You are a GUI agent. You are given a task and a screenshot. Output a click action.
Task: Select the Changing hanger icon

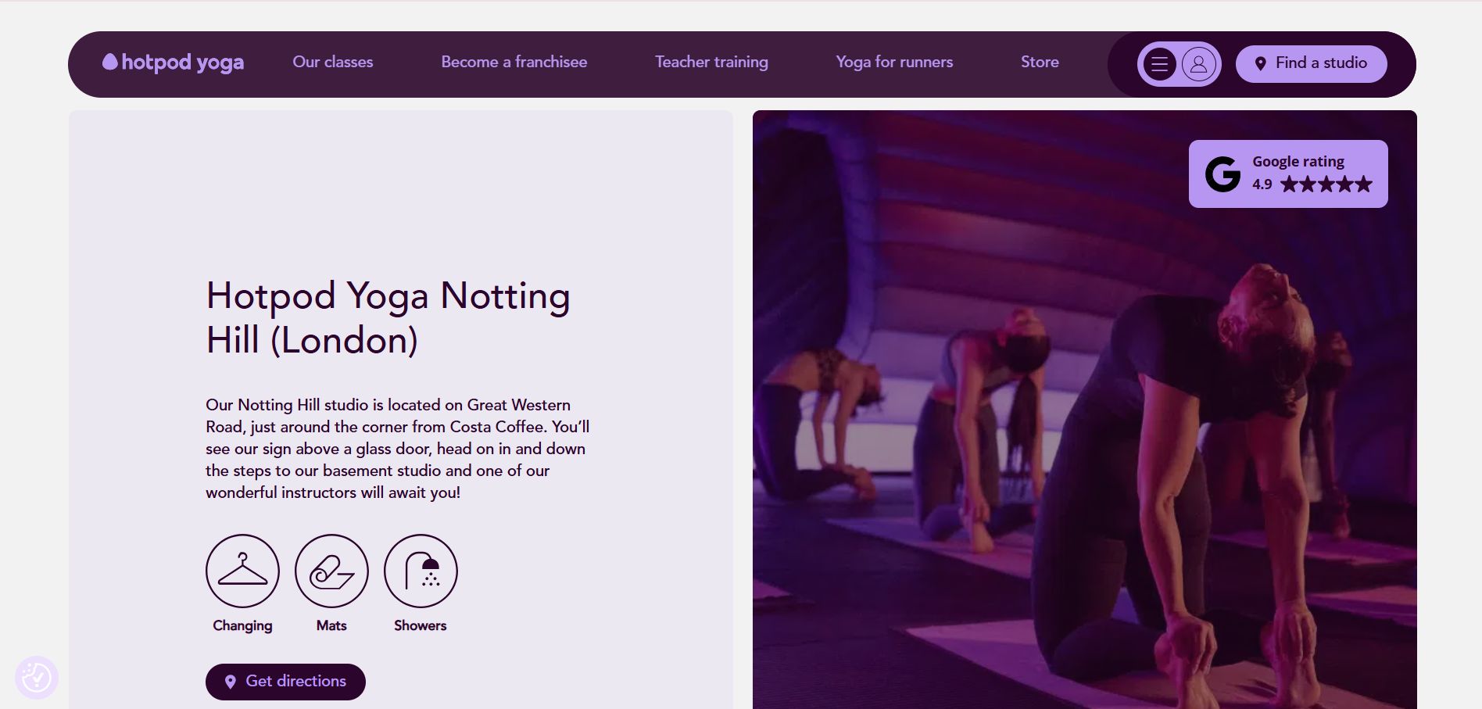pos(242,571)
